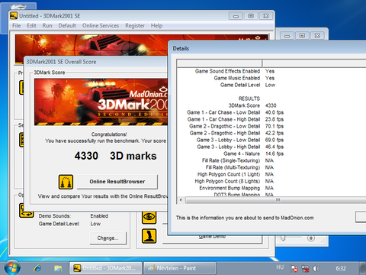
Task: Click the second column header in Details
Action: pyautogui.click(x=314, y=63)
